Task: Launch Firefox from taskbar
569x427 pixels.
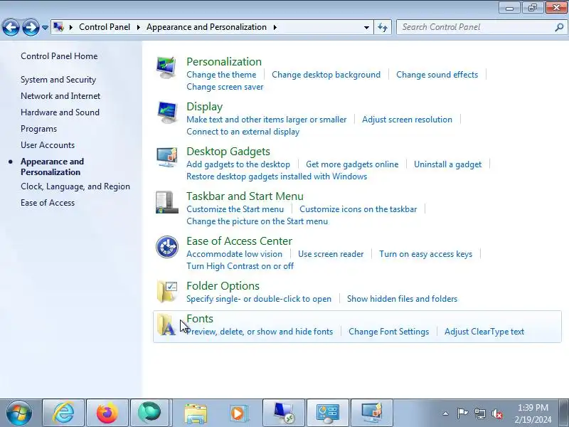Action: coord(107,413)
